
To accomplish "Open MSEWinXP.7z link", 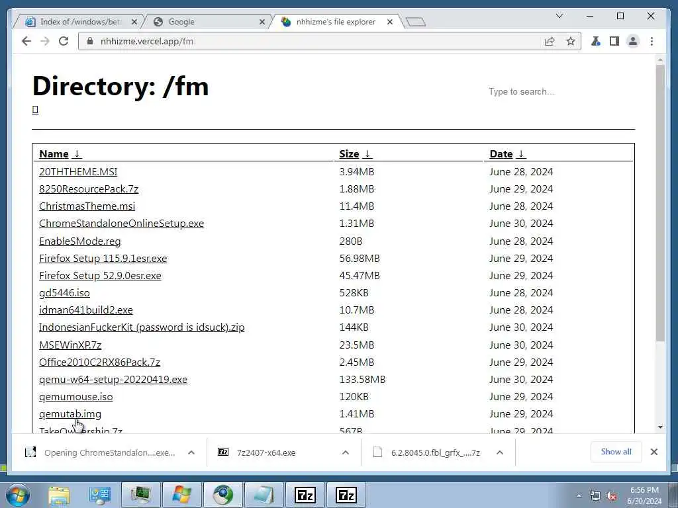I will tap(70, 345).
